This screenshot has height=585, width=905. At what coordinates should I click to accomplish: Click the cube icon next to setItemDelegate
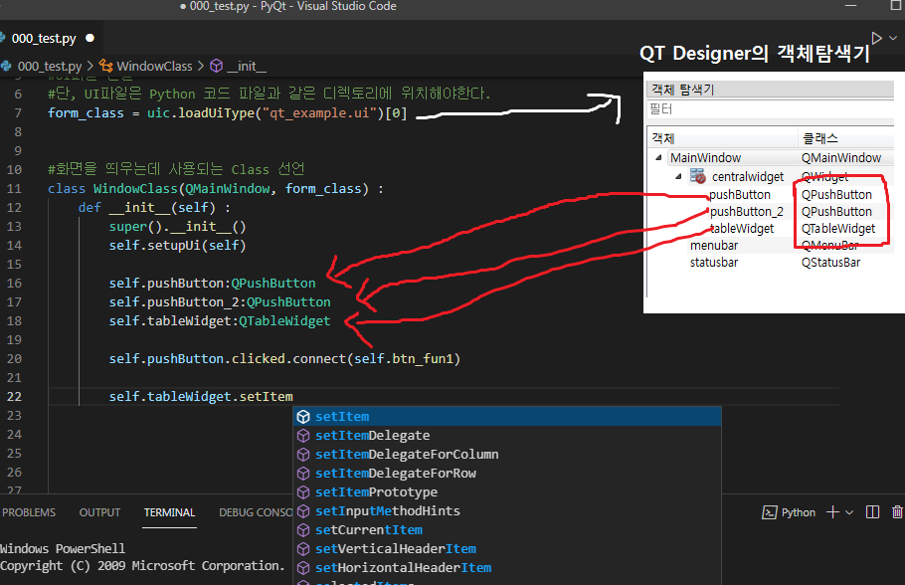[303, 436]
